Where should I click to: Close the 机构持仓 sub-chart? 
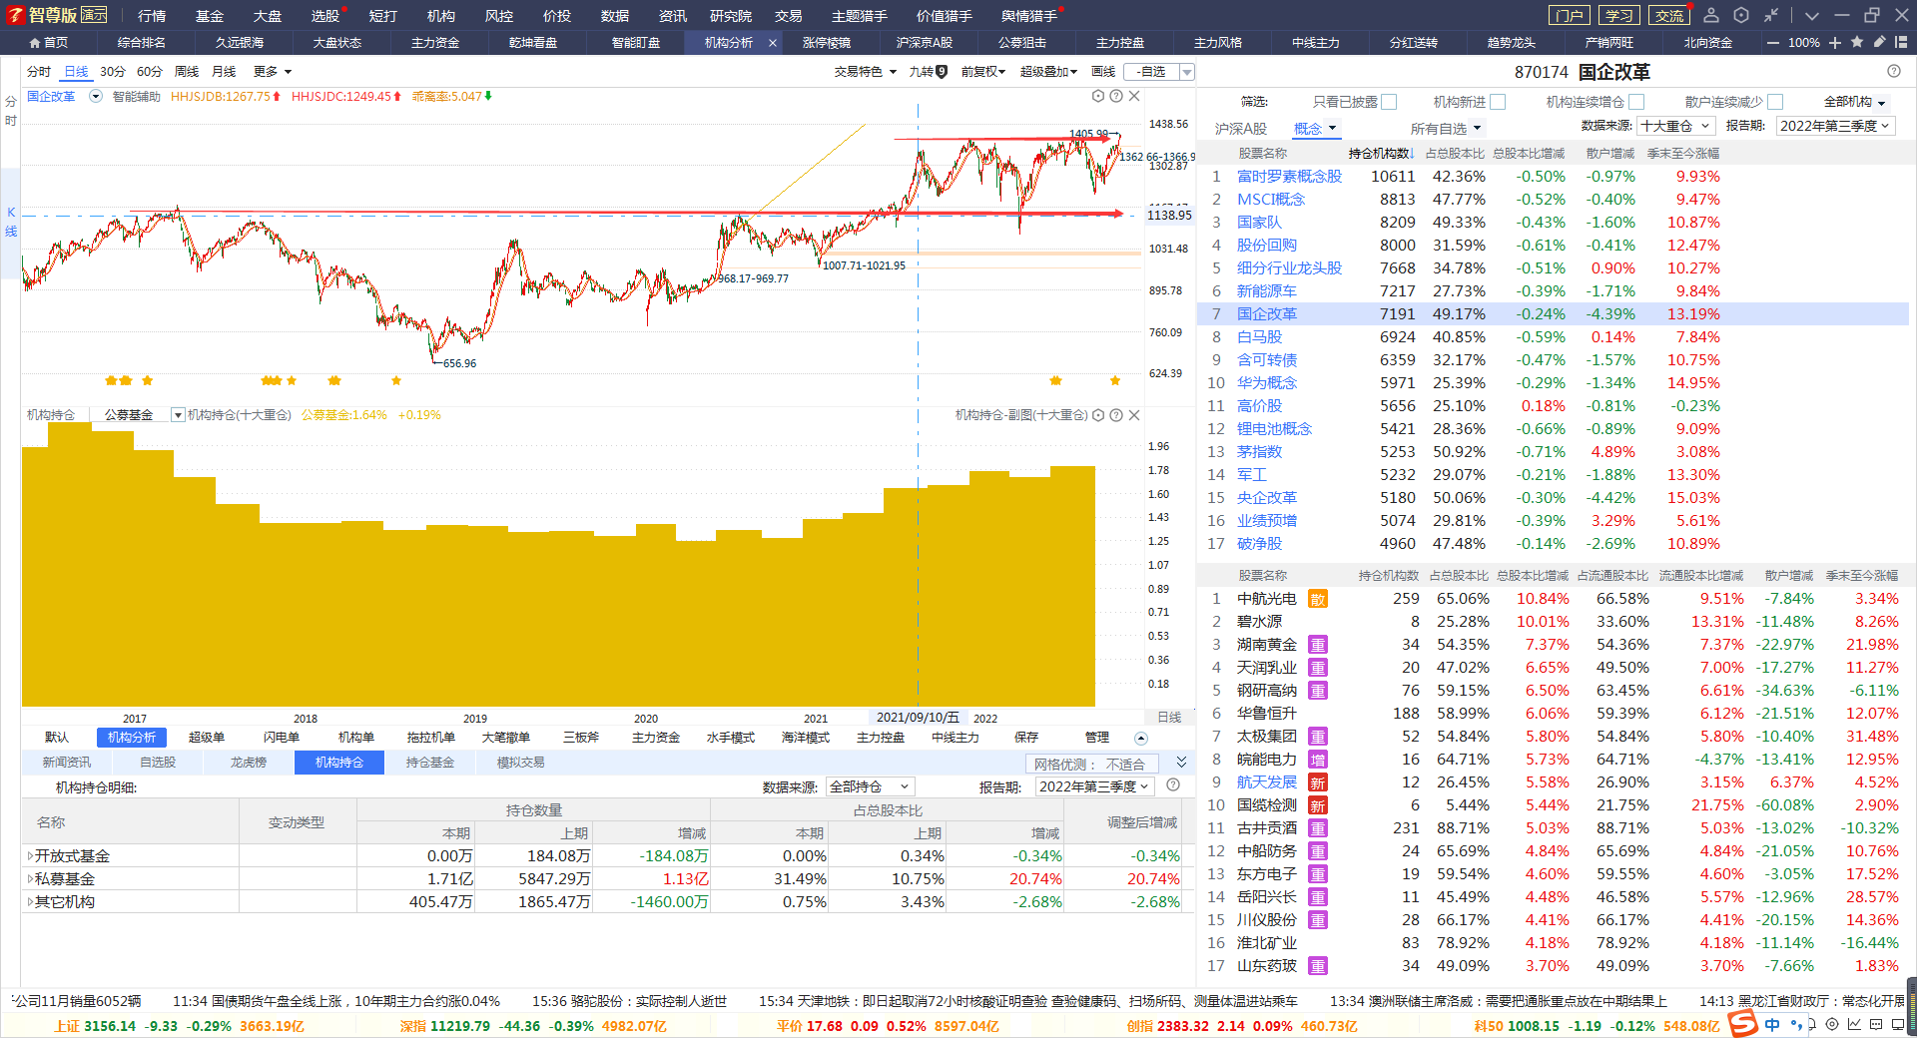coord(1134,415)
